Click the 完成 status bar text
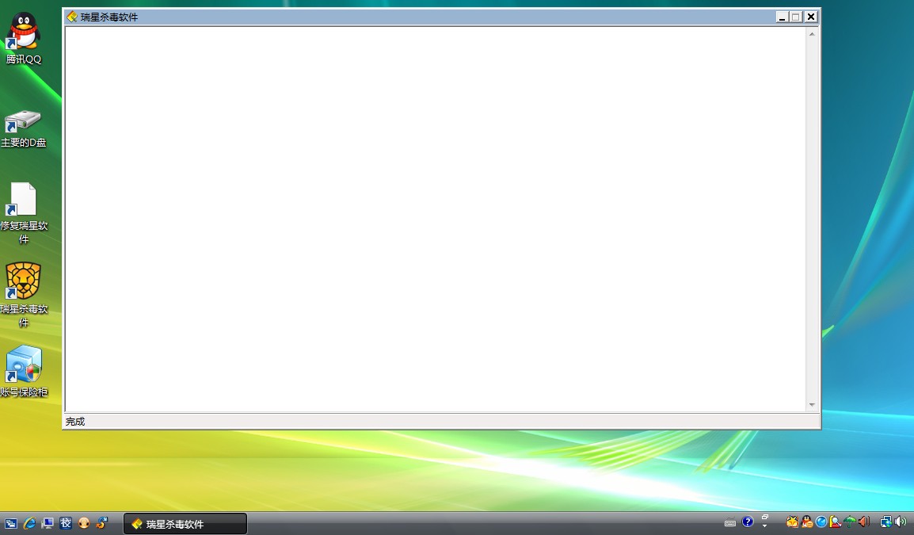 [75, 421]
